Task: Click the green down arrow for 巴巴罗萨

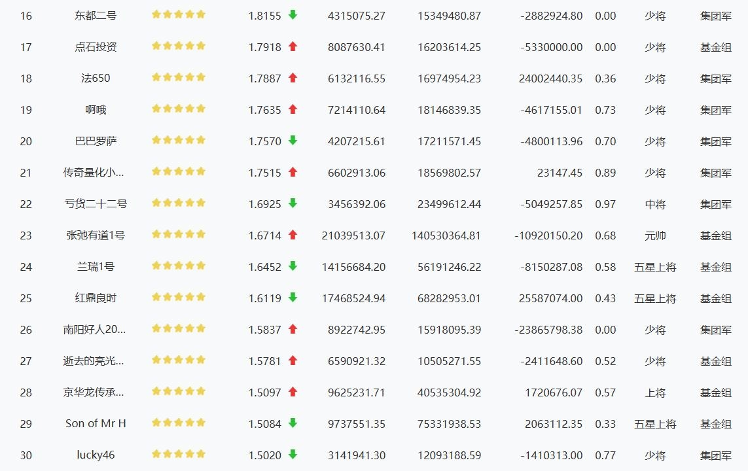Action: tap(293, 140)
